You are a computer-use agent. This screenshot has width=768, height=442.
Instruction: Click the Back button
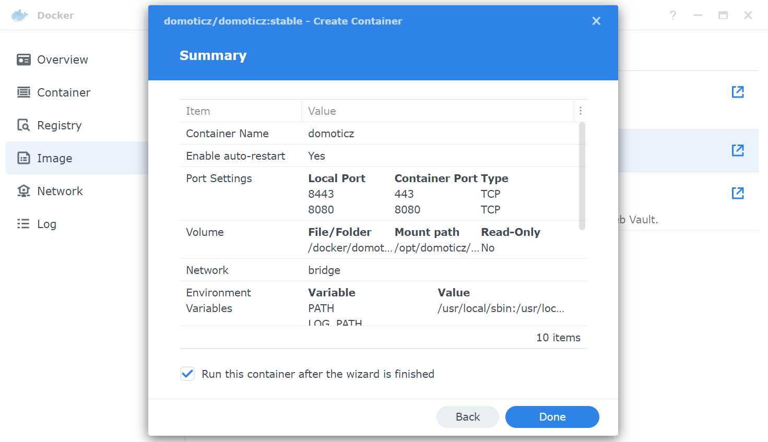pyautogui.click(x=468, y=417)
